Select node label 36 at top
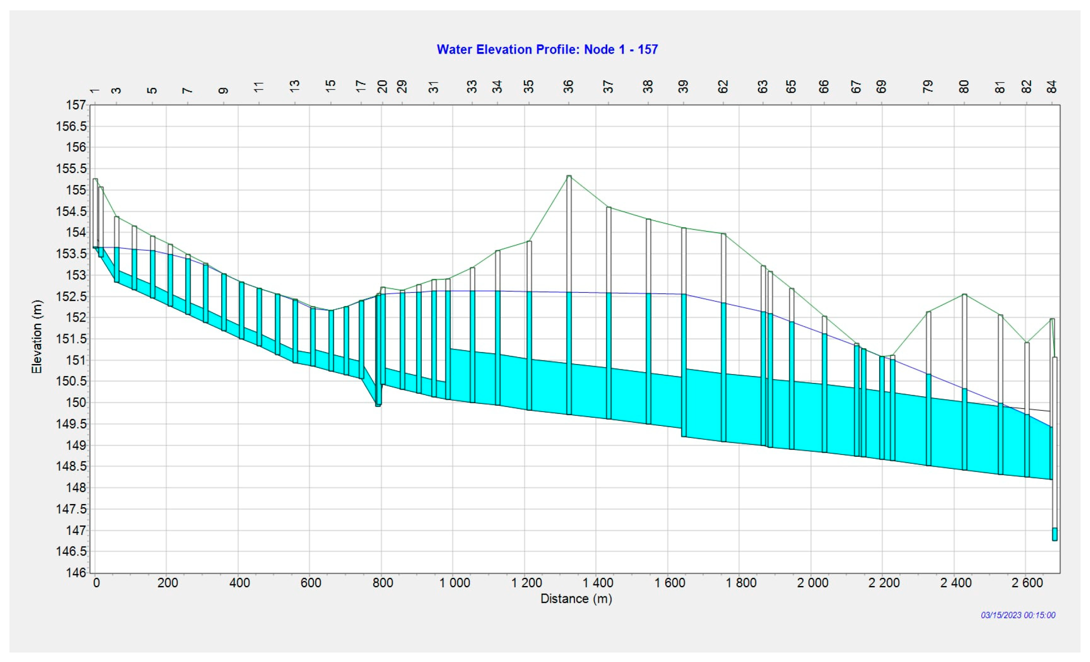 [x=569, y=86]
